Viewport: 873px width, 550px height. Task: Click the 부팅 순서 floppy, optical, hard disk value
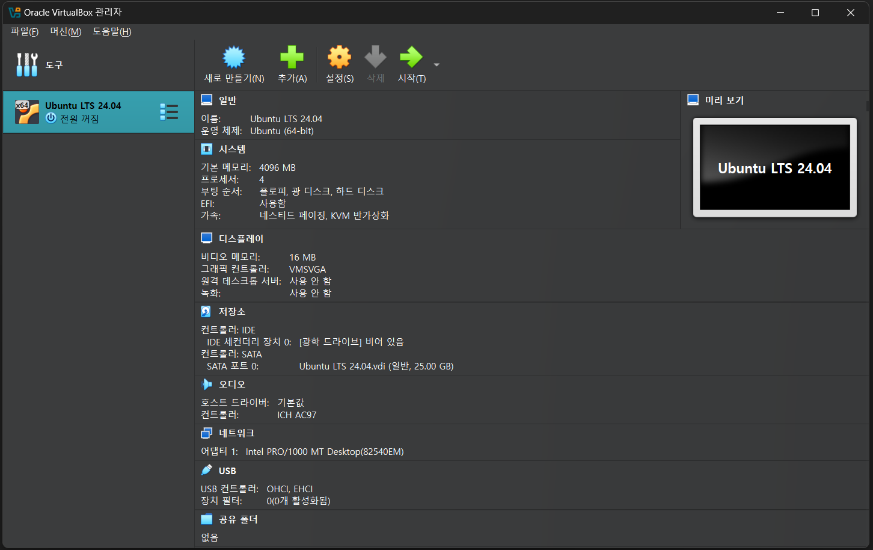[x=321, y=191]
